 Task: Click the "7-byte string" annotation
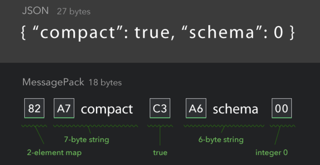[86, 139]
